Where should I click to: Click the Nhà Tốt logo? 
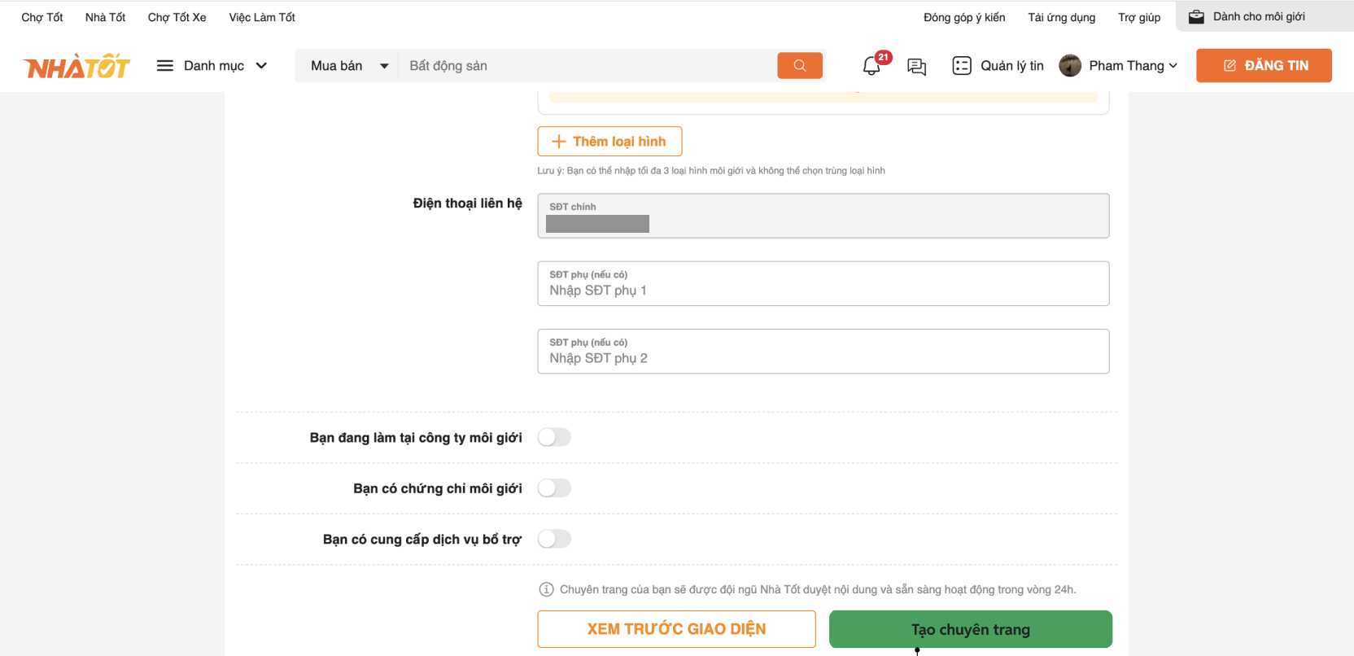77,66
